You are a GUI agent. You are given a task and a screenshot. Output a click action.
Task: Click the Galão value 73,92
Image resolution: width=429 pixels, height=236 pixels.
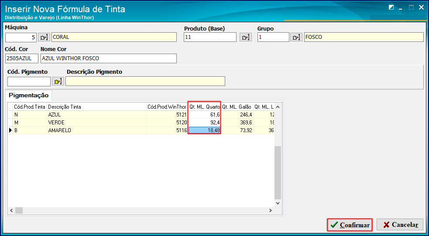[237, 130]
